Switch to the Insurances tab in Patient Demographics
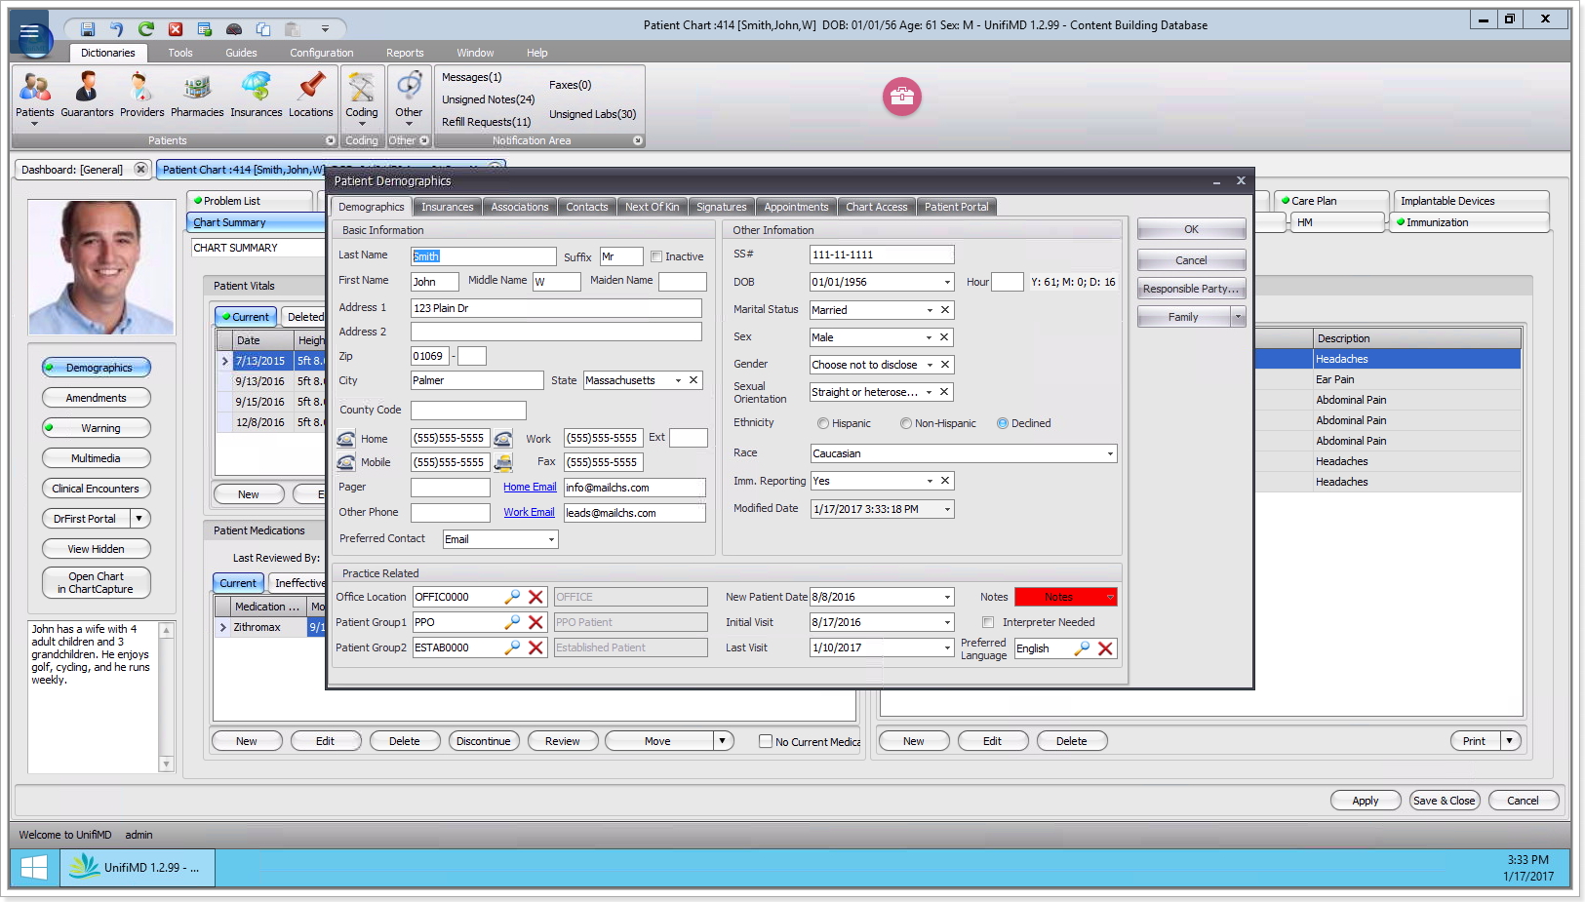The image size is (1585, 902). pyautogui.click(x=447, y=207)
